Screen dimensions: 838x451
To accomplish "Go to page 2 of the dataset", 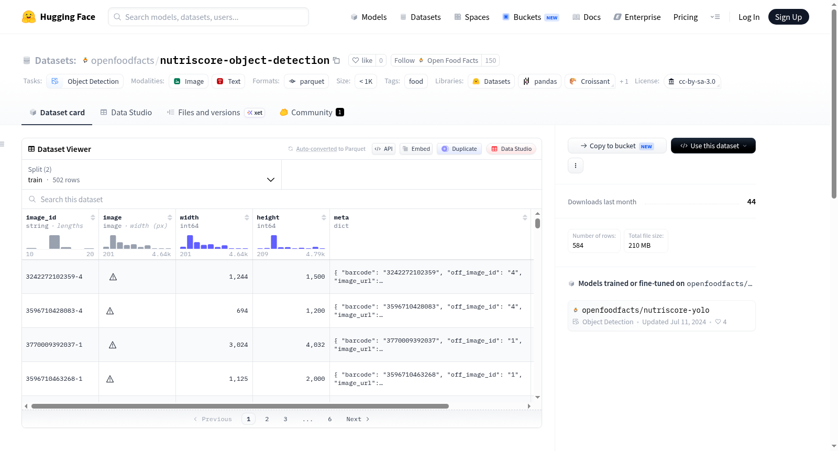I will 267,419.
